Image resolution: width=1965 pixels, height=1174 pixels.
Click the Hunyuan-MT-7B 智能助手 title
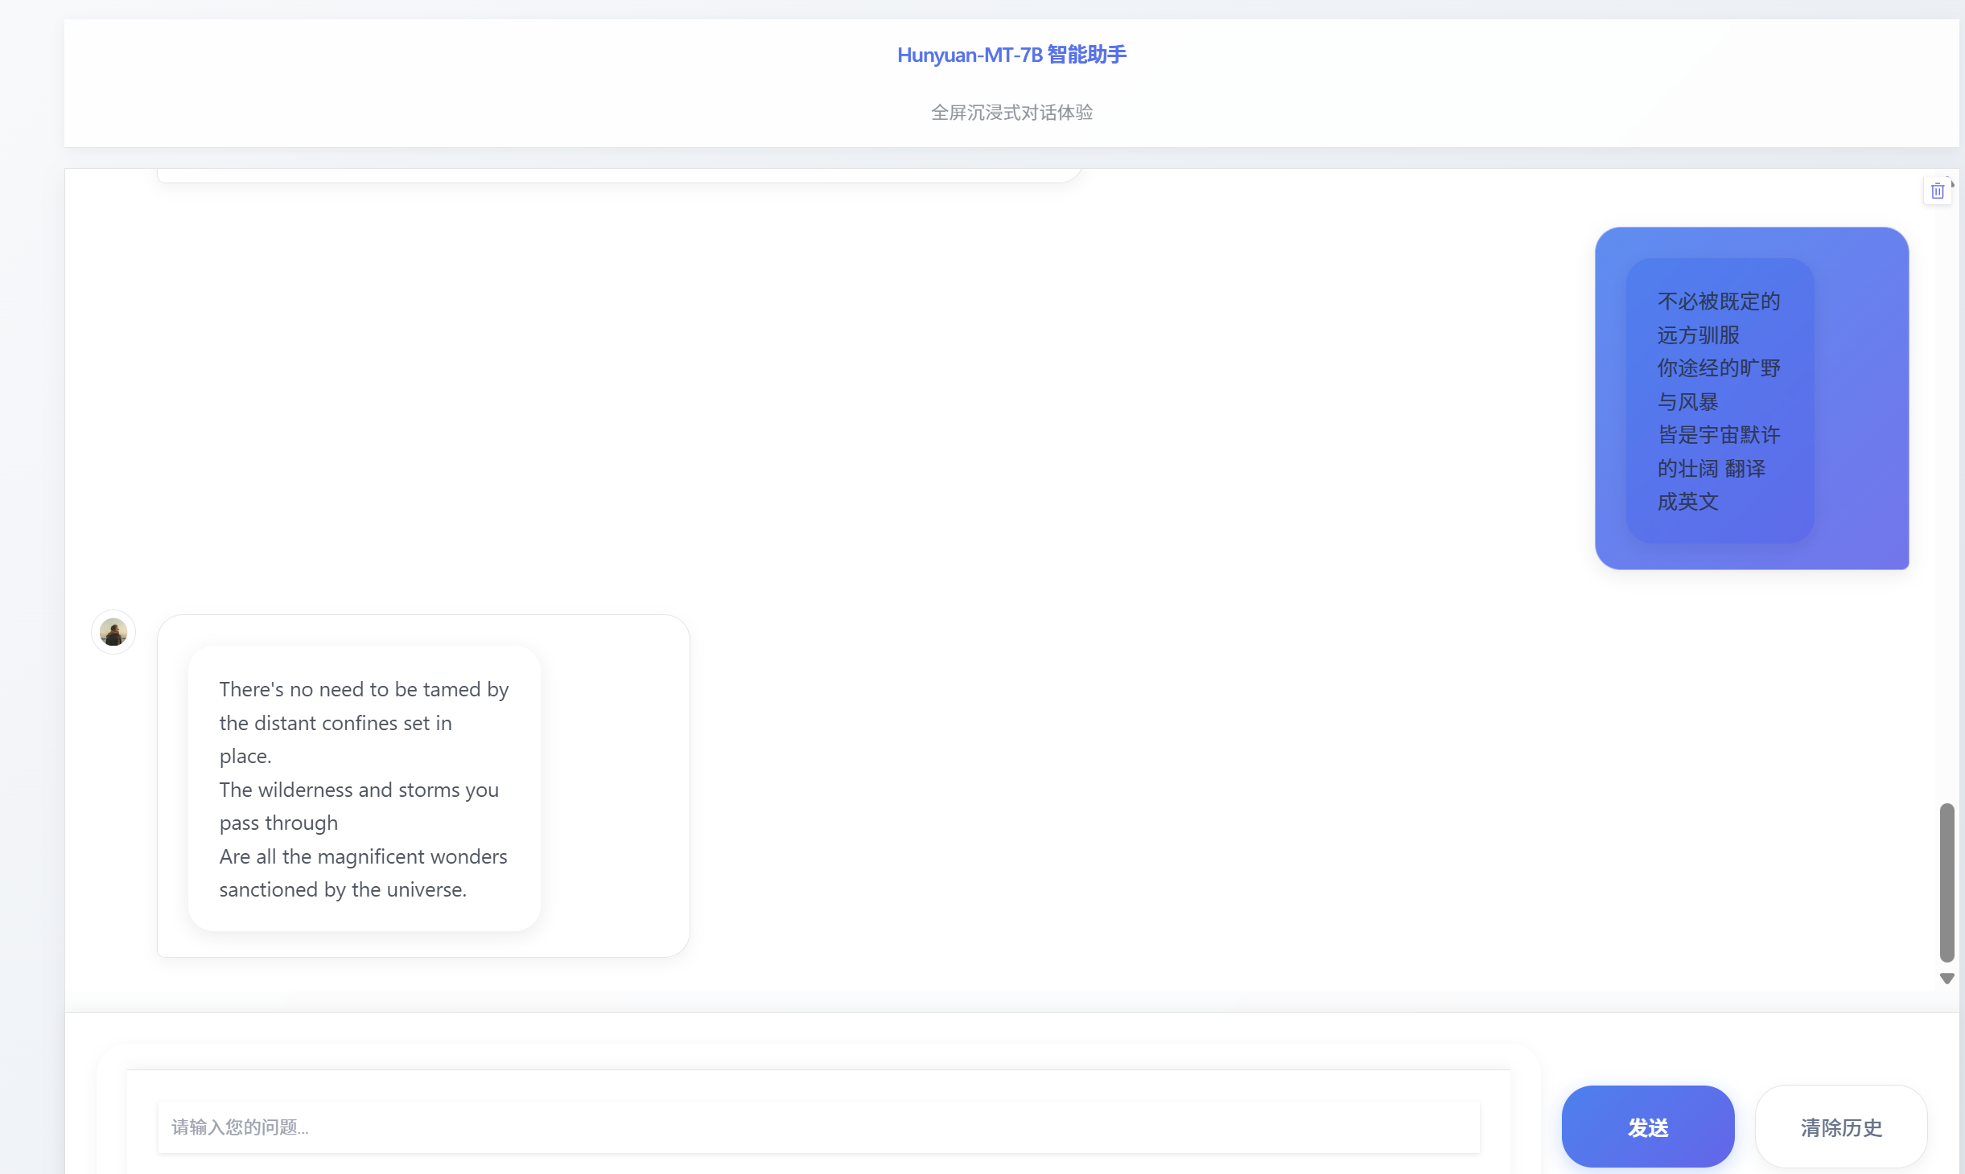coord(1011,55)
